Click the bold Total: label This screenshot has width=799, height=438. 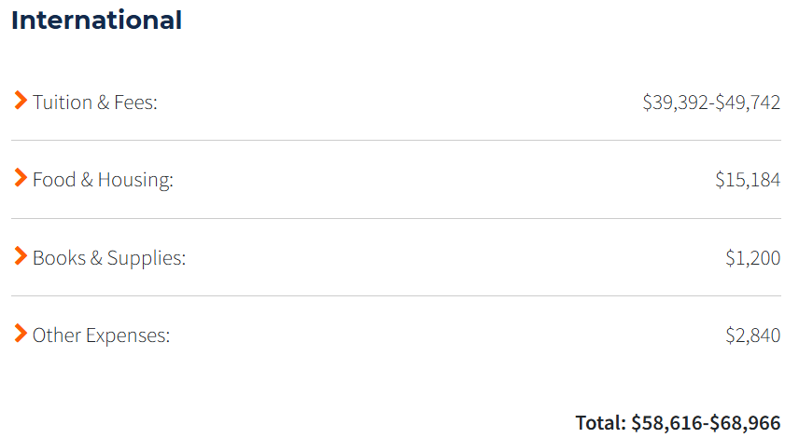point(600,422)
